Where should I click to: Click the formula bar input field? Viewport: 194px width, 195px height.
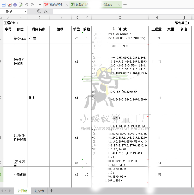pos(122,12)
